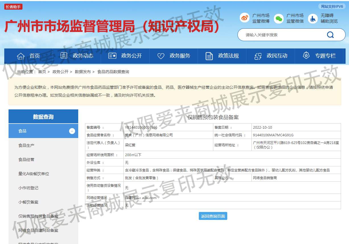Click the keyword search input field
This screenshot has height=244, width=349.
coord(283,35)
